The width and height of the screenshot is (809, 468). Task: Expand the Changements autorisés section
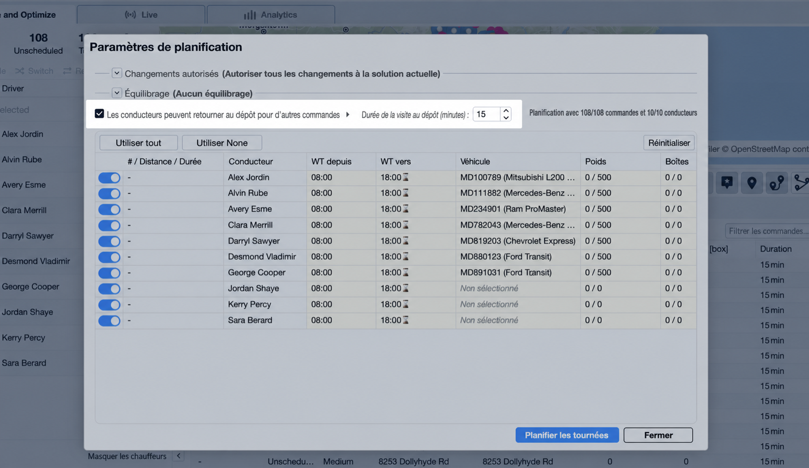coord(117,73)
